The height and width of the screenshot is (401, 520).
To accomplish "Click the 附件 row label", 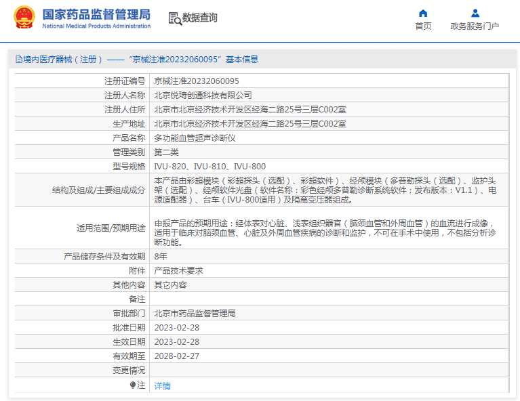I will point(137,271).
